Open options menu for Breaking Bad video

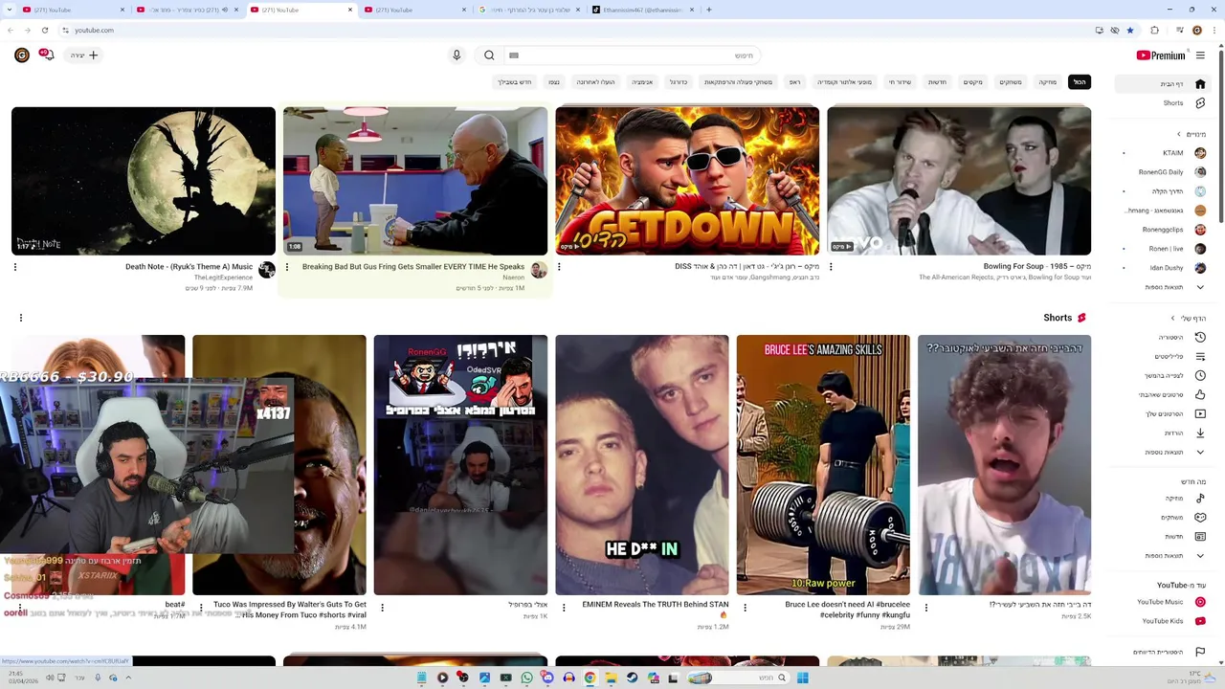(x=287, y=267)
